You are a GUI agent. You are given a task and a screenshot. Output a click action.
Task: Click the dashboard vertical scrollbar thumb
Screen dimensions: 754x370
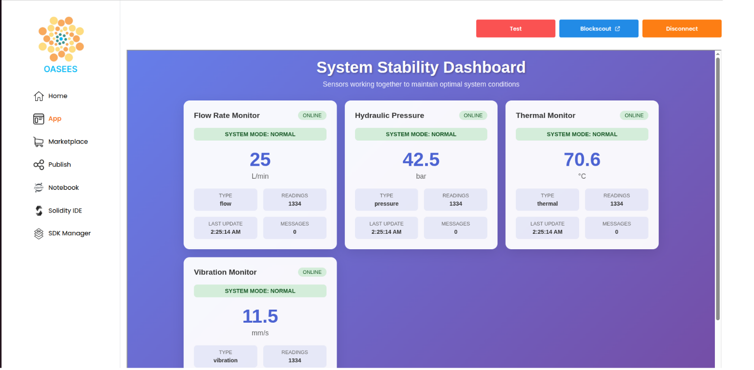coord(718,188)
